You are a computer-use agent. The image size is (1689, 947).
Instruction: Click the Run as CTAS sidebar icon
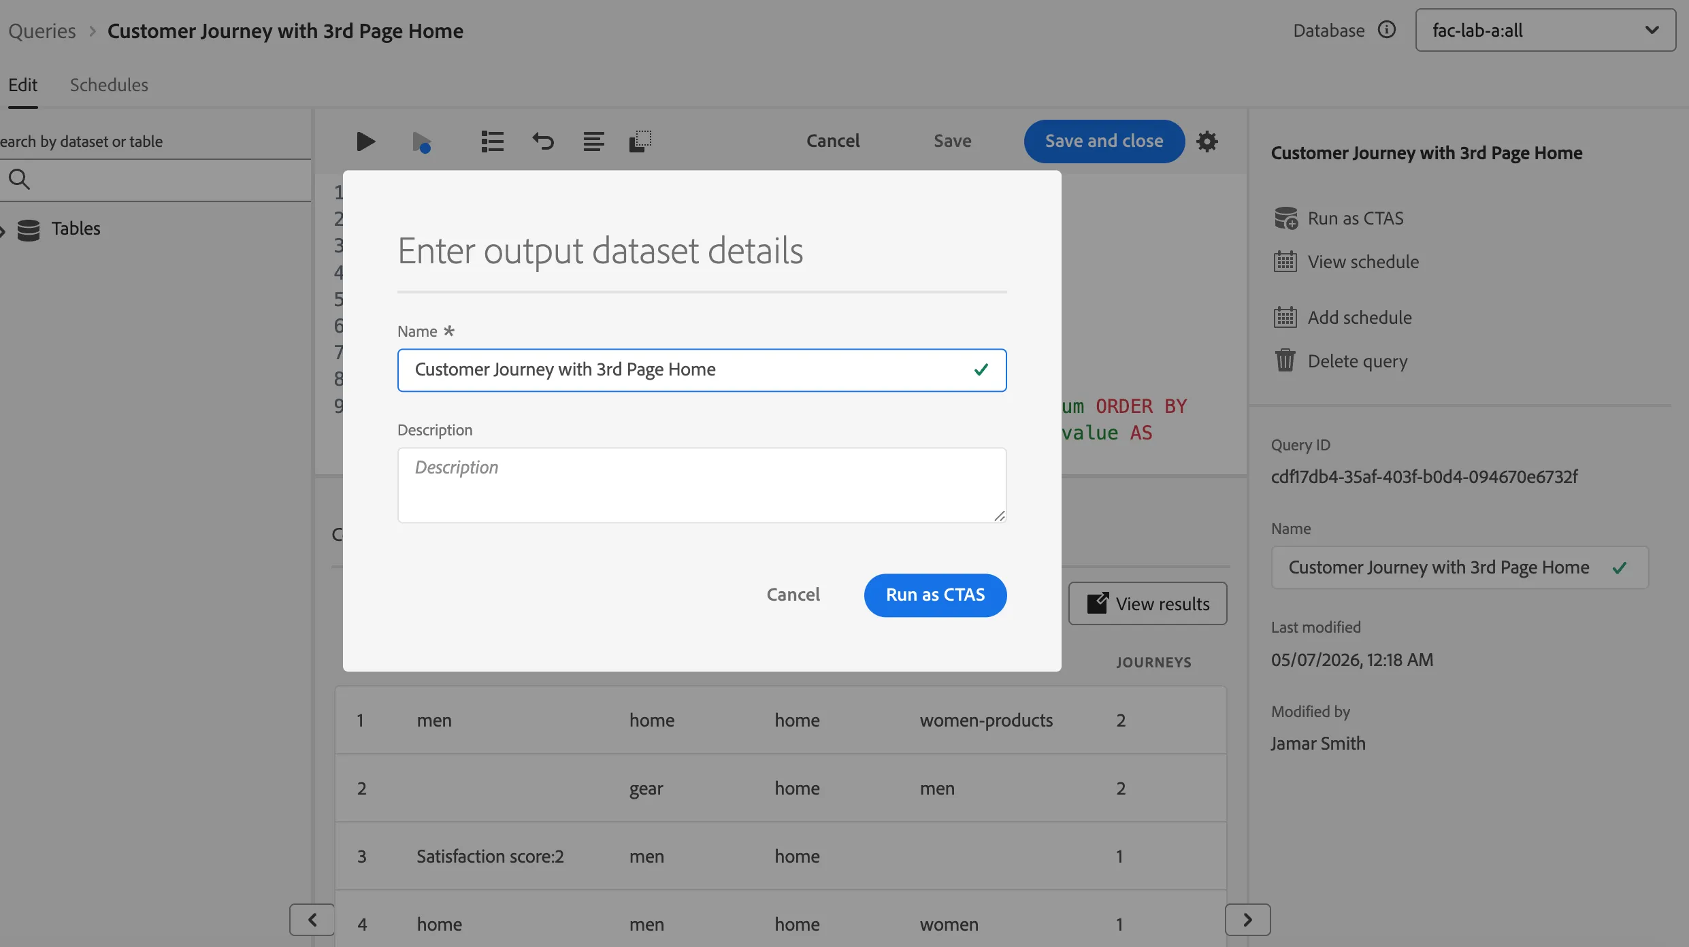[x=1285, y=218]
